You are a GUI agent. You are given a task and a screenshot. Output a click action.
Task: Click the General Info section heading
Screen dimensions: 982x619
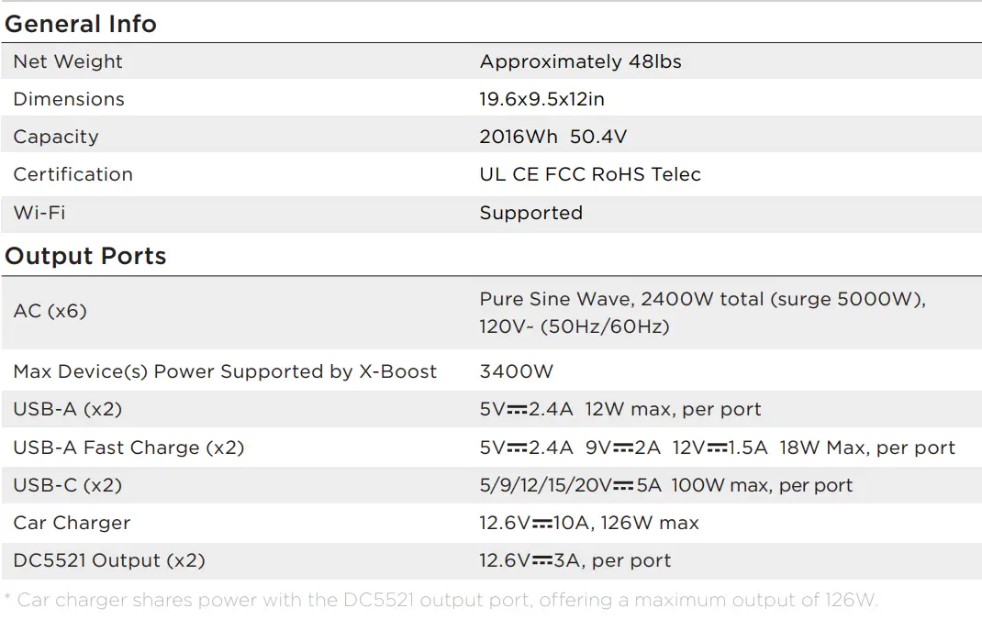tap(81, 24)
